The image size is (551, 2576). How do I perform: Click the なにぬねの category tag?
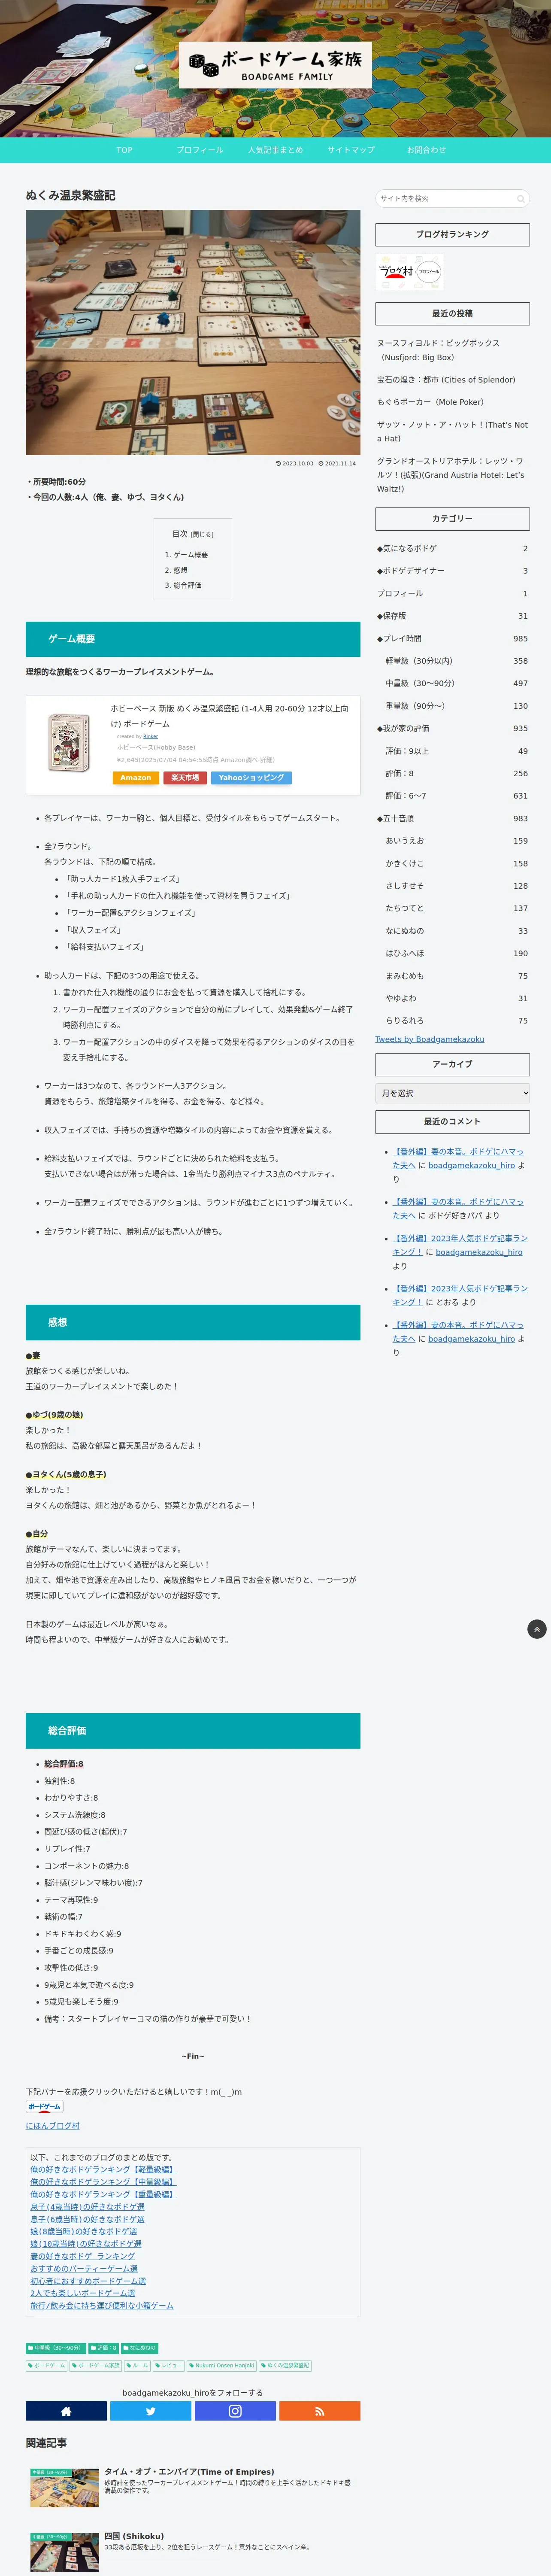[x=140, y=2348]
